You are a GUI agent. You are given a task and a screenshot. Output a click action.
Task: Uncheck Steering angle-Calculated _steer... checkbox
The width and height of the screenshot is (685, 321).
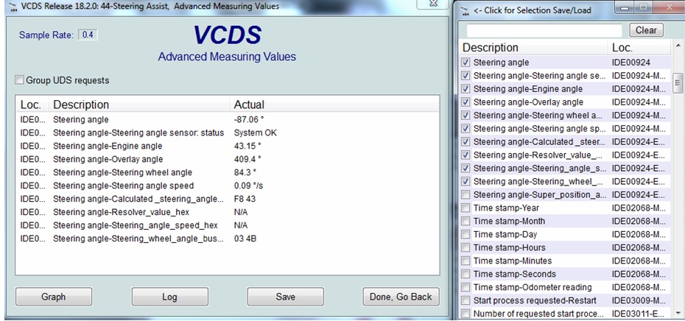coord(466,141)
